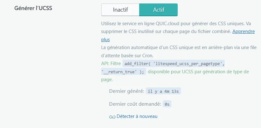The image size is (261, 128).
Task: Click the Générer l'UCSS setting label
Action: click(33, 8)
